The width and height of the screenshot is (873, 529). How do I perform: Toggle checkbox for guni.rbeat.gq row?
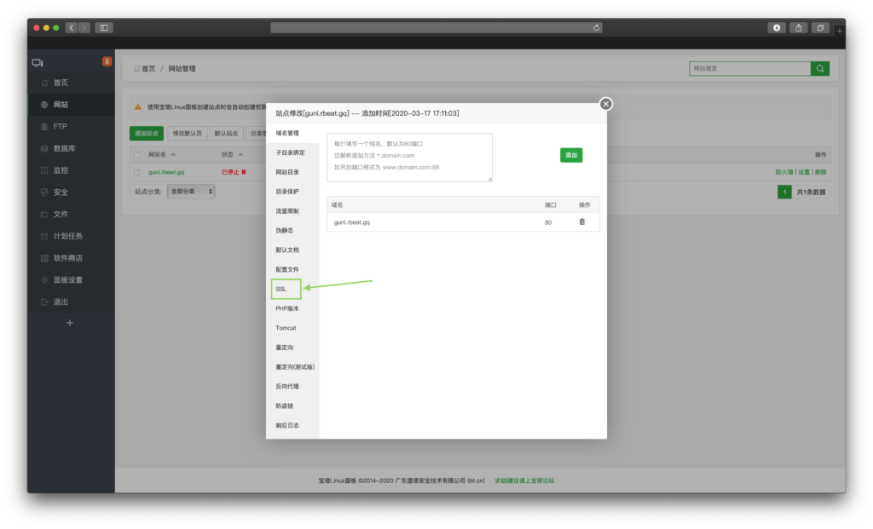[137, 172]
